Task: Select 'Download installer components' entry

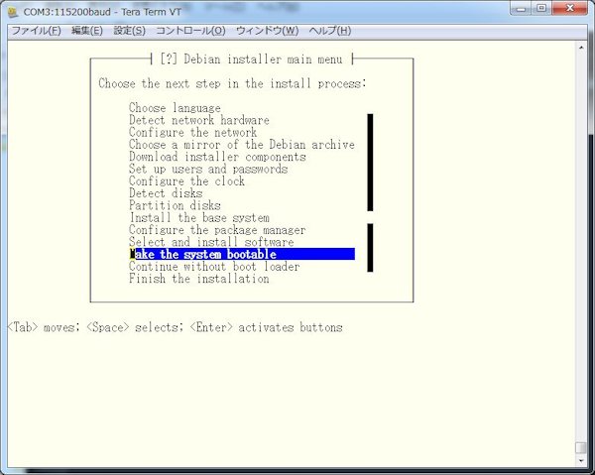Action: click(217, 157)
